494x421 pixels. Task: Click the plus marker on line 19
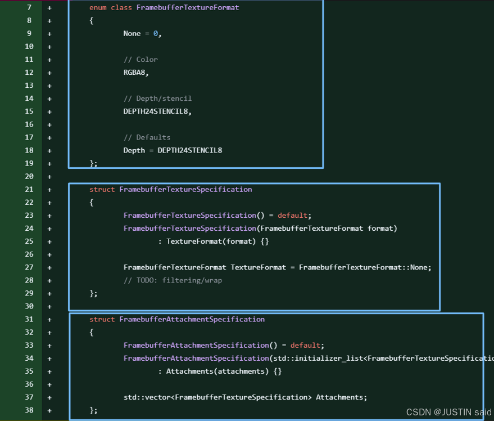coord(49,164)
